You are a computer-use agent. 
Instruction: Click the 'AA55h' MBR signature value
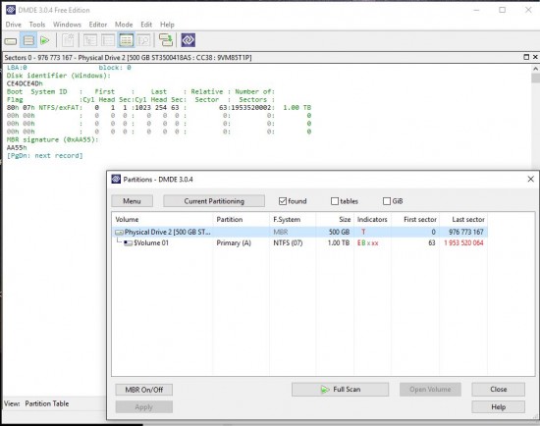click(17, 148)
